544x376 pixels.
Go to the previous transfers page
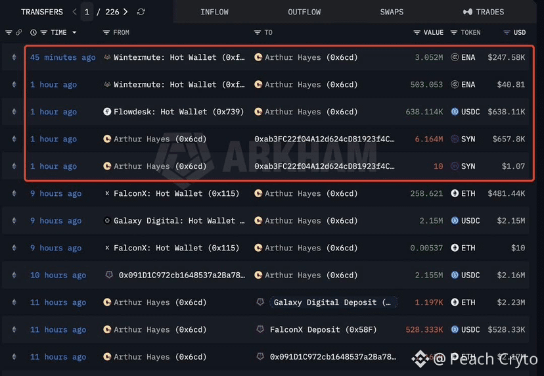click(x=74, y=12)
